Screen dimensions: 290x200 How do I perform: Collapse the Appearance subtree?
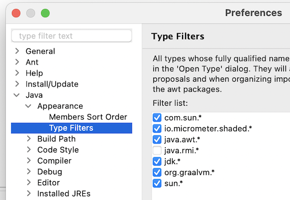click(28, 106)
